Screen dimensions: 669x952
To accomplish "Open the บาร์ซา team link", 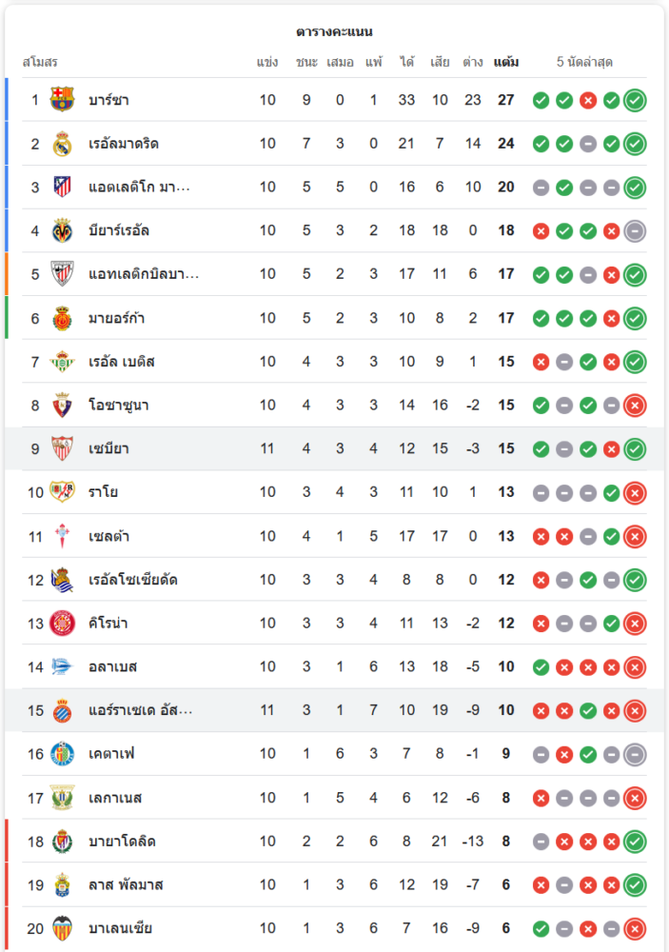I will tap(108, 100).
